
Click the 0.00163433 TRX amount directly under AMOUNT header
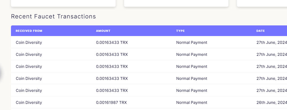112,42
